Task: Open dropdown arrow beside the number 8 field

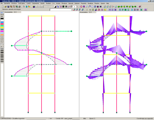Action: (x=77, y=7)
